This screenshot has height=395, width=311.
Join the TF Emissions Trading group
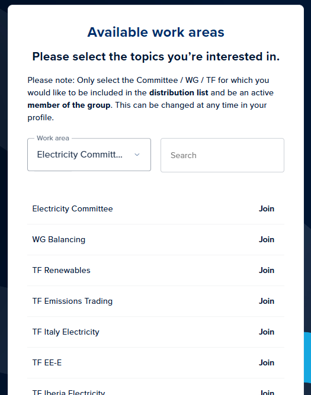coord(267,301)
